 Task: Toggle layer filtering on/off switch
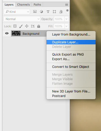click(x=67, y=11)
